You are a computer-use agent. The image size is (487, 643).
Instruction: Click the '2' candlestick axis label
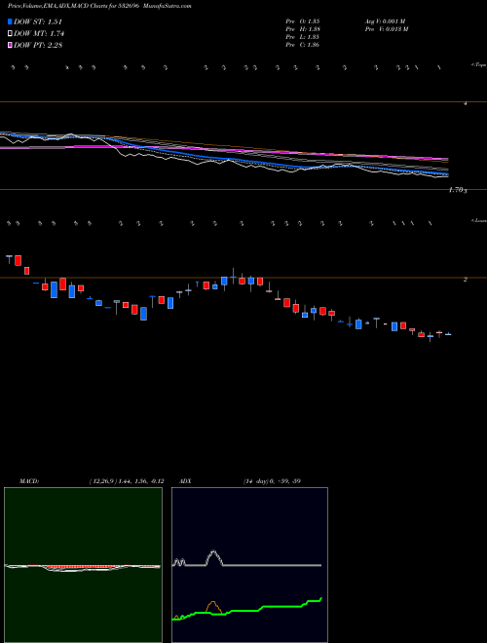tap(465, 280)
